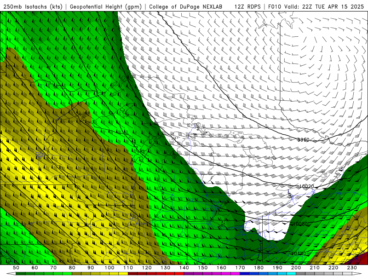This screenshot has width=368, height=276.
Task: Click the 170 value on the color scale
Action: pyautogui.click(x=240, y=268)
